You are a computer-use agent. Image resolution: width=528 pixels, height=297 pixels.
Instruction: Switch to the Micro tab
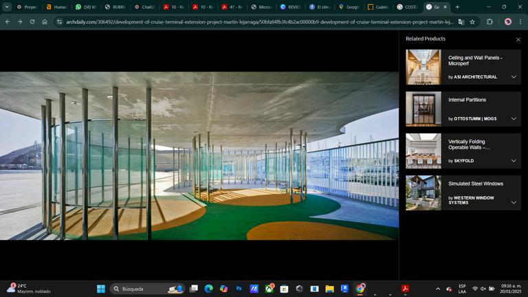261,7
